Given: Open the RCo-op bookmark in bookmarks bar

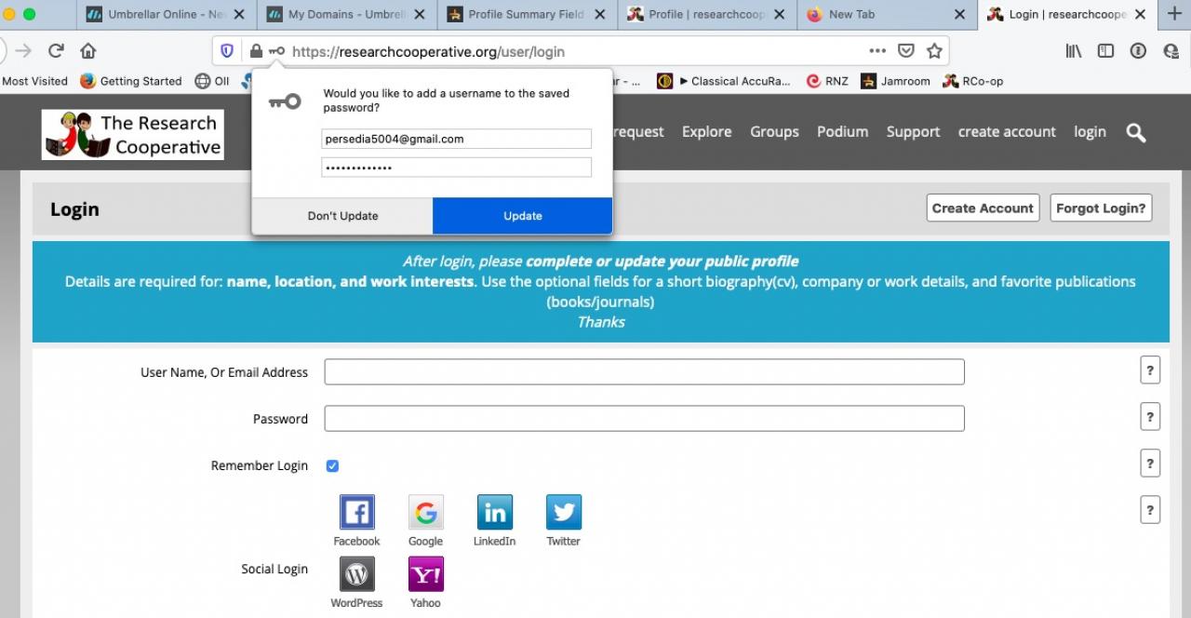Looking at the screenshot, I should pyautogui.click(x=972, y=81).
